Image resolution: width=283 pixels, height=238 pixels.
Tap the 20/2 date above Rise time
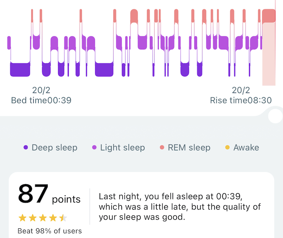pyautogui.click(x=241, y=90)
